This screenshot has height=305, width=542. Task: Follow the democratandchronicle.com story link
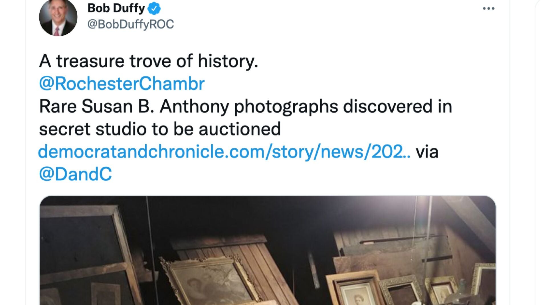coord(224,152)
